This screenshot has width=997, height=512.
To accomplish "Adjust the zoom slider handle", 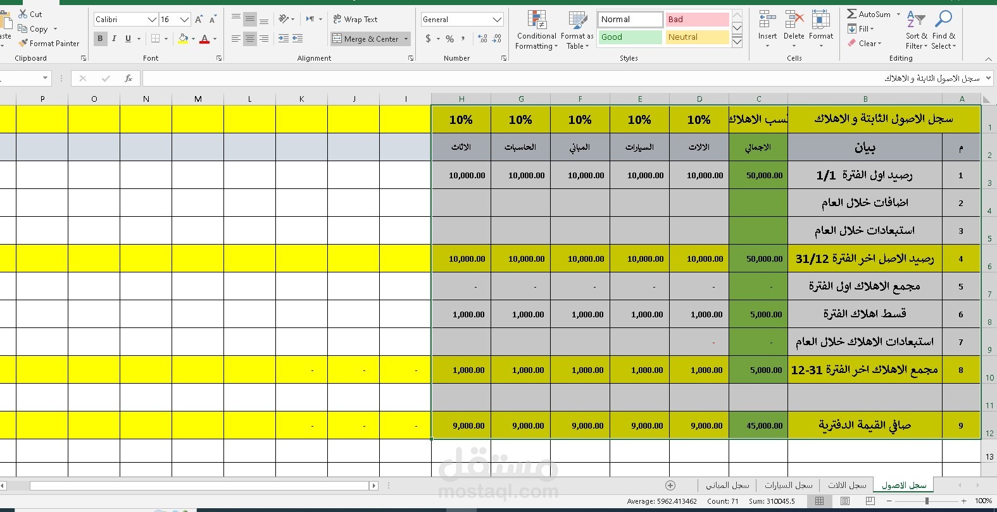I will (x=927, y=501).
